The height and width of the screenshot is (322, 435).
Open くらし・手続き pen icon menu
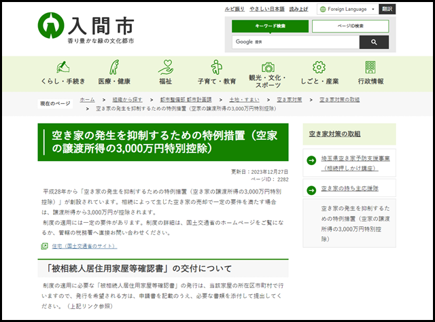63,67
